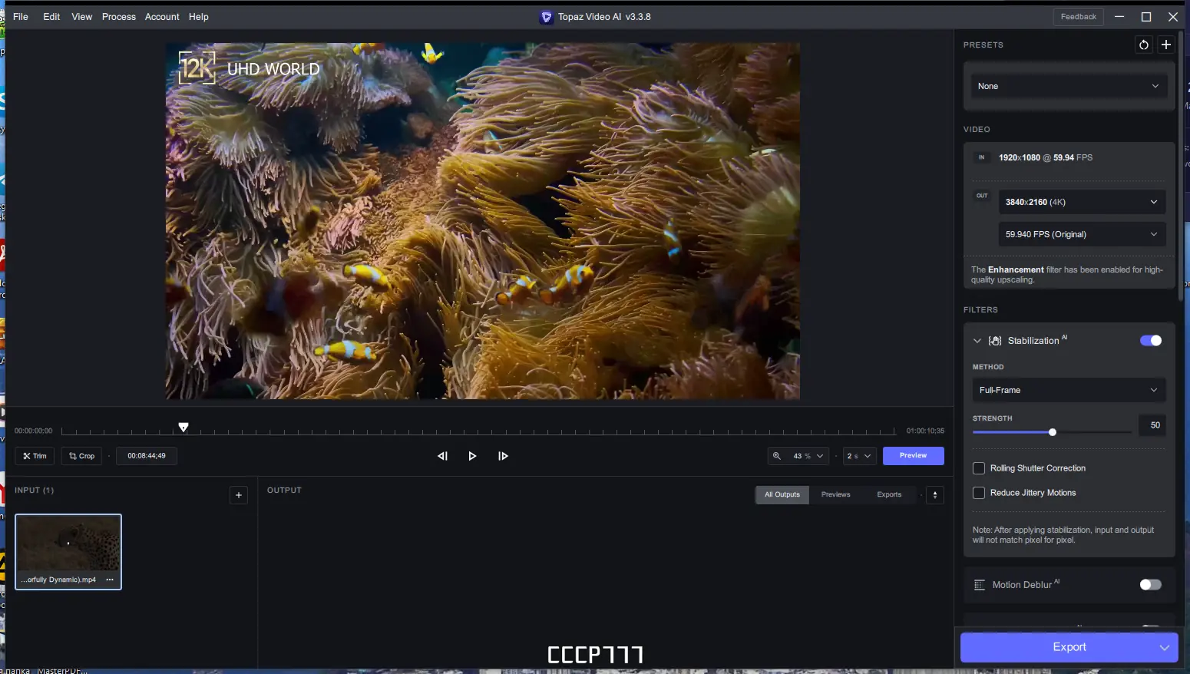Click the output sort order icon

(x=934, y=495)
